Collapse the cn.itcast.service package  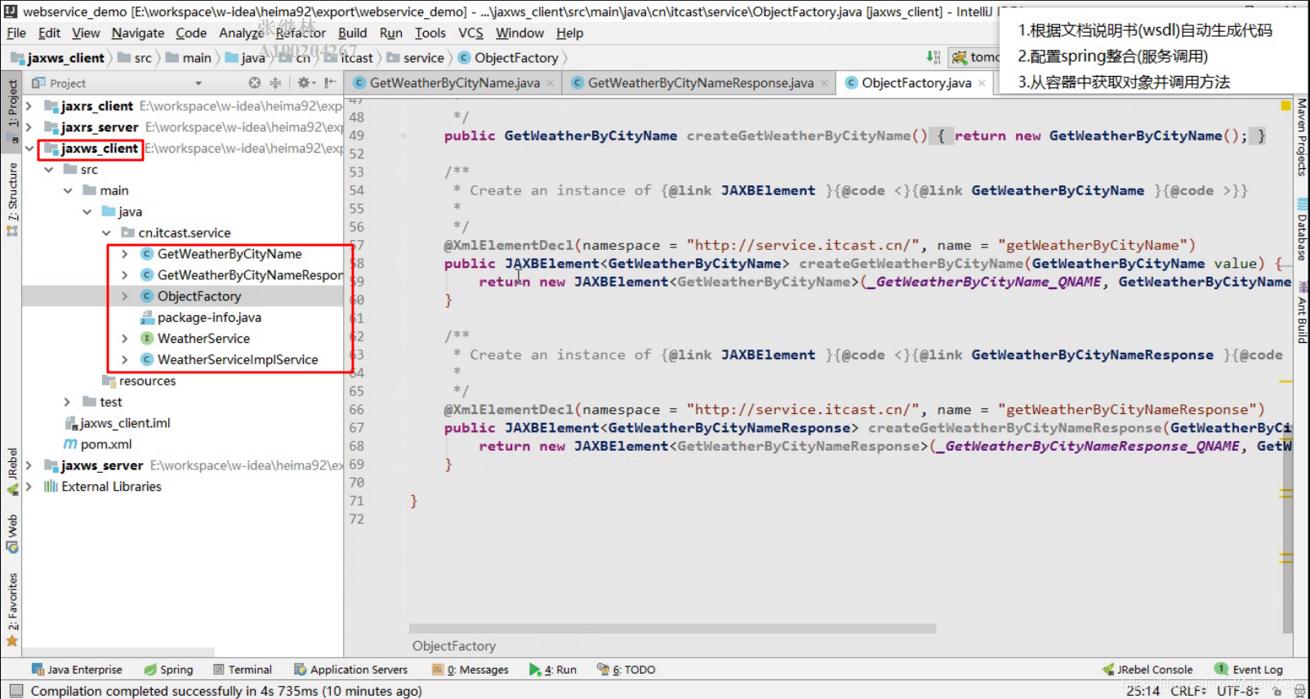[x=106, y=233]
